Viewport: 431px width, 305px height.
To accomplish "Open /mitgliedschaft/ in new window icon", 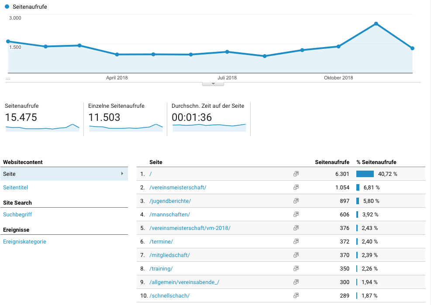I will pyautogui.click(x=296, y=255).
